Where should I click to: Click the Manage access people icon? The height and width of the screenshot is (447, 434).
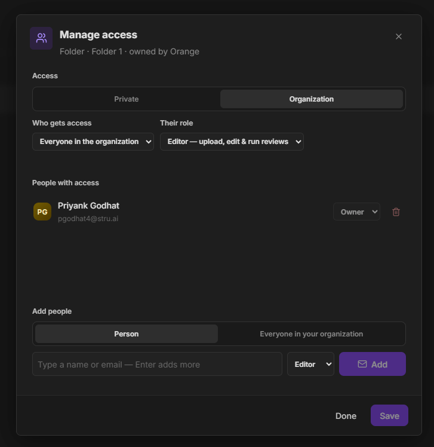[x=41, y=38]
